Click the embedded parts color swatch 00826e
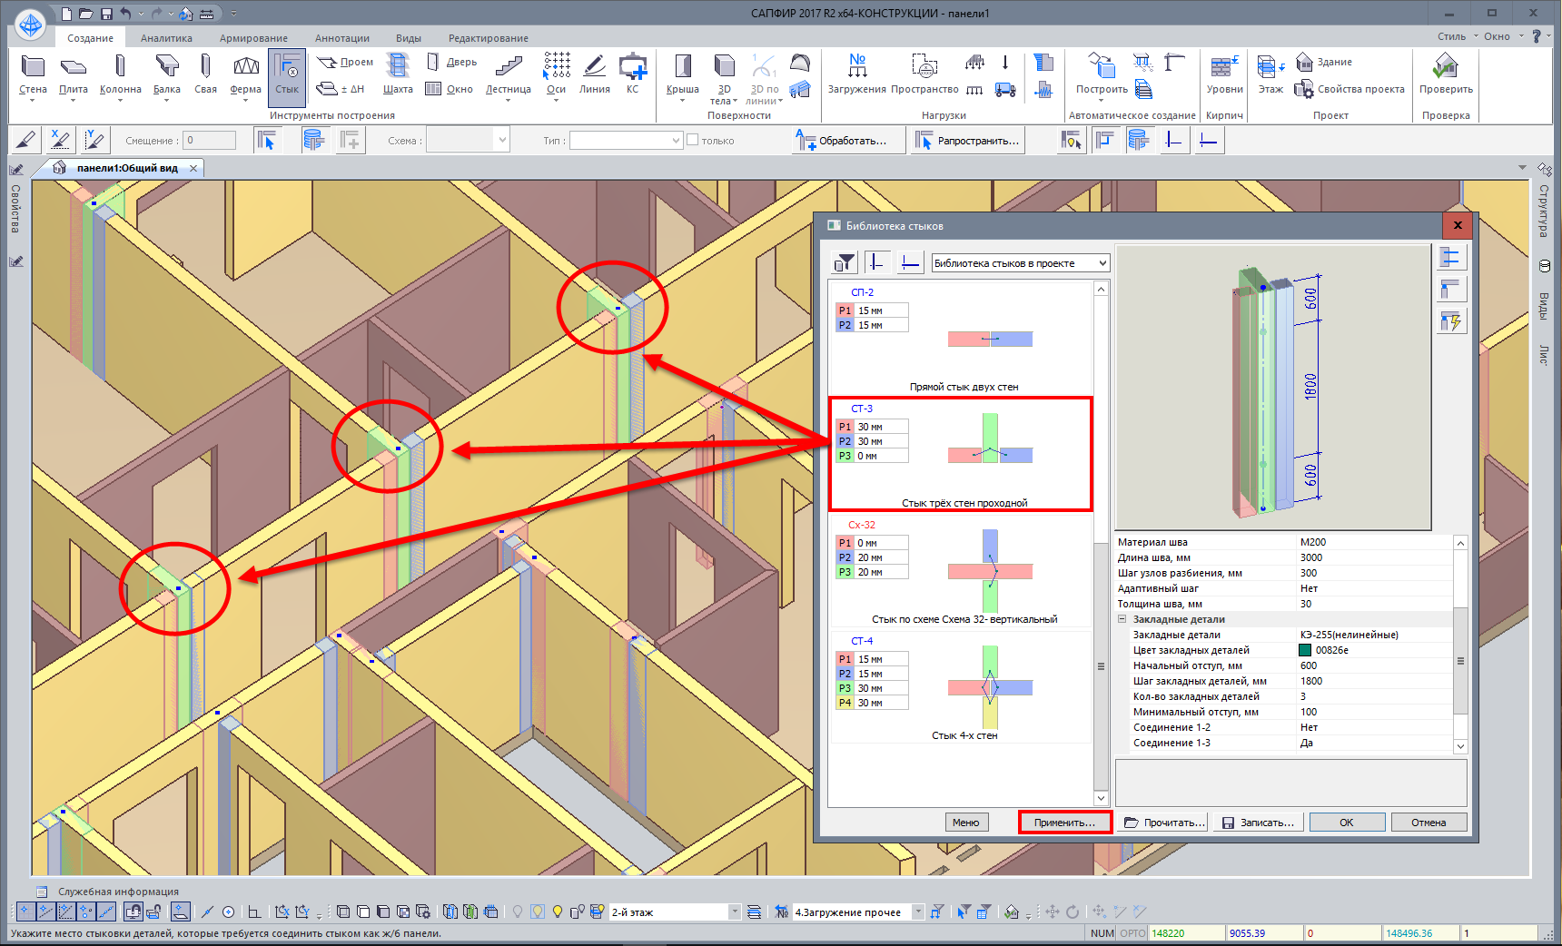Screen dimensions: 1562x946 (1305, 650)
